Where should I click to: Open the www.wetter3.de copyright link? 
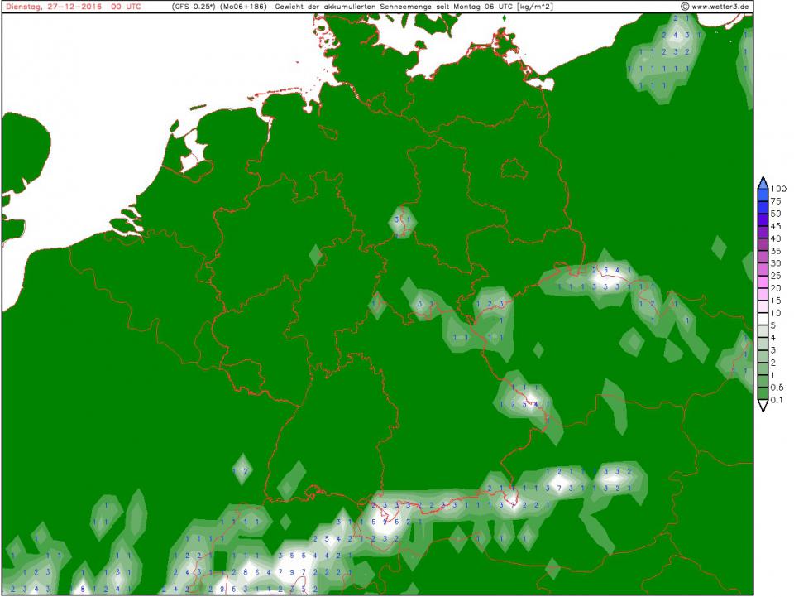714,6
